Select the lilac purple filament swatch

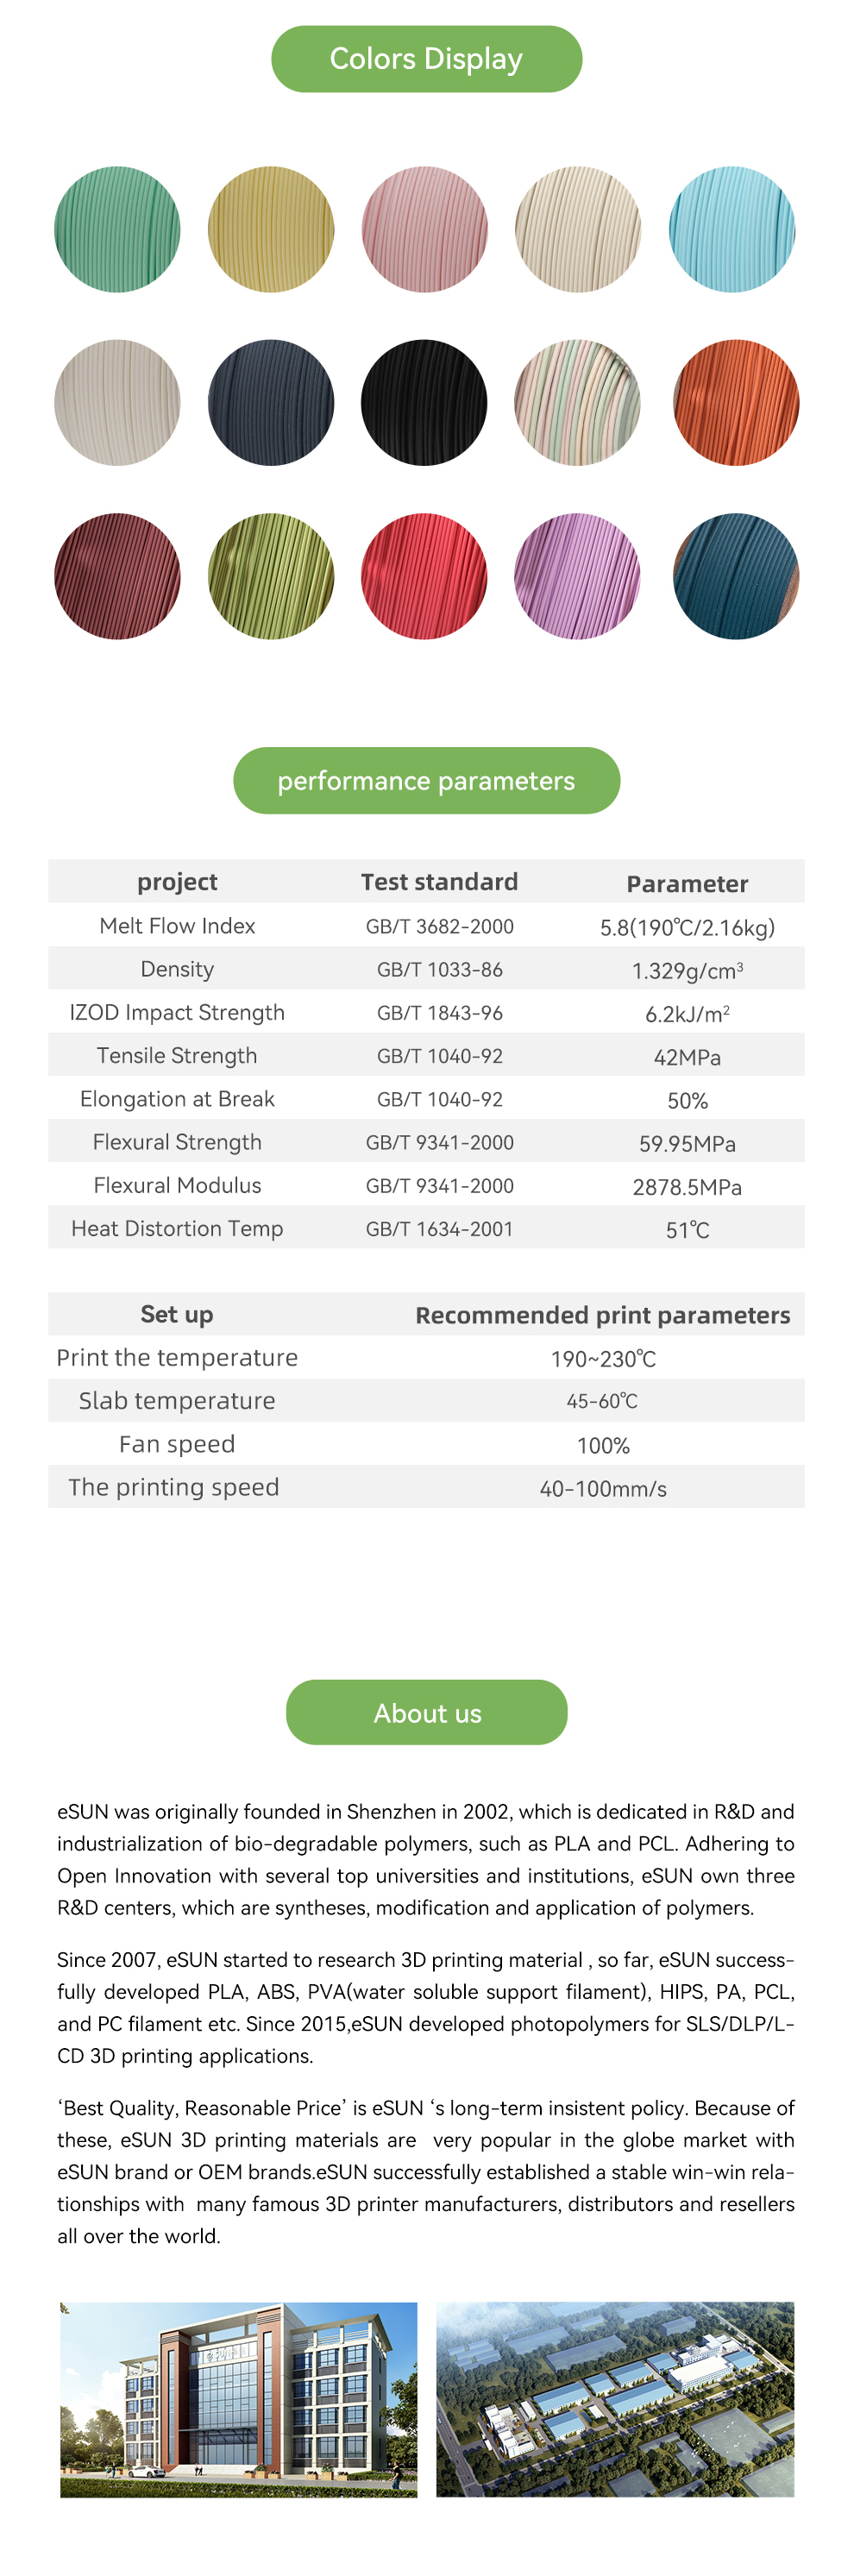pyautogui.click(x=578, y=576)
